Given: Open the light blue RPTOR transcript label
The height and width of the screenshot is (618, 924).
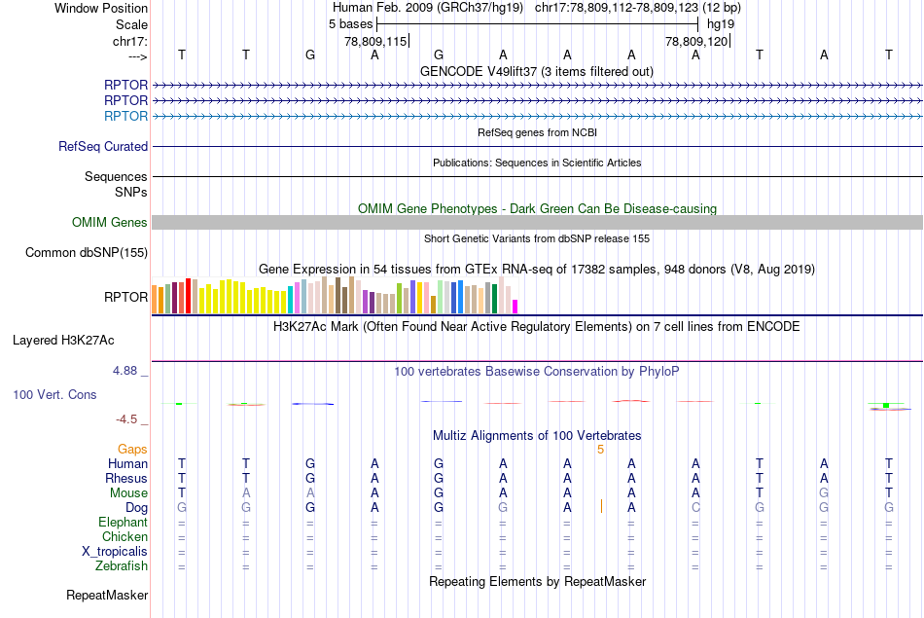Looking at the screenshot, I should pyautogui.click(x=125, y=116).
